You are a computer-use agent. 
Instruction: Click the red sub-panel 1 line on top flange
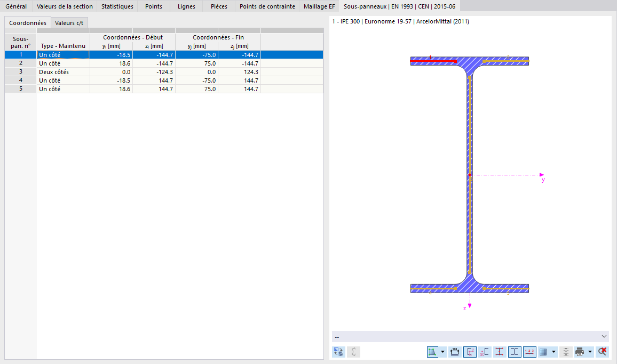point(433,61)
